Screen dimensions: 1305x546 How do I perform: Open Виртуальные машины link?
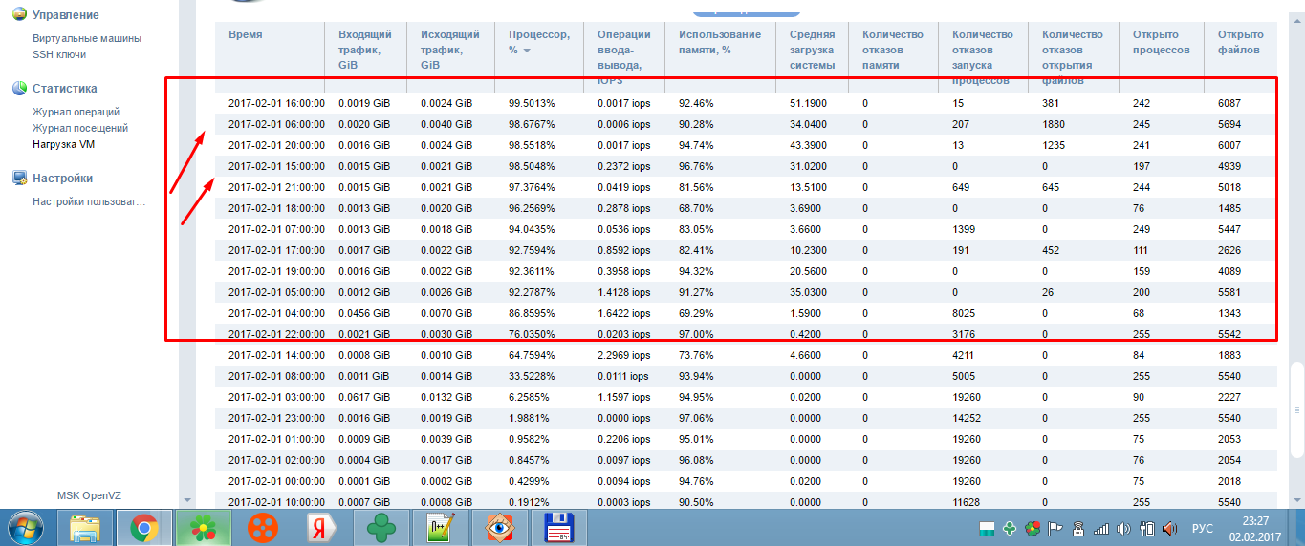click(87, 38)
